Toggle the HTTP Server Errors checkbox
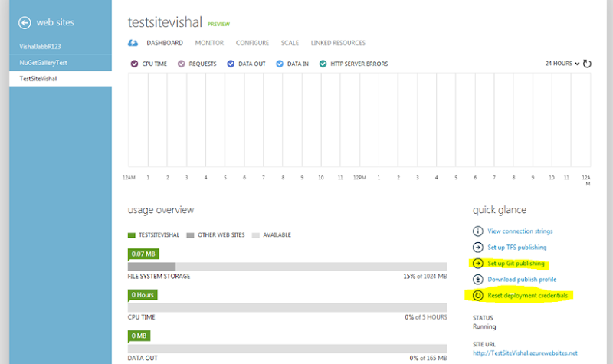 [323, 64]
